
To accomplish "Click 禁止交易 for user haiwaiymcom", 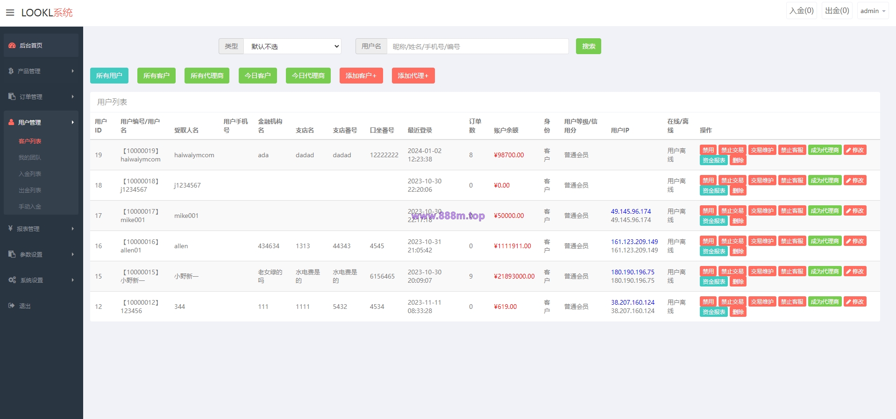I will (x=732, y=150).
